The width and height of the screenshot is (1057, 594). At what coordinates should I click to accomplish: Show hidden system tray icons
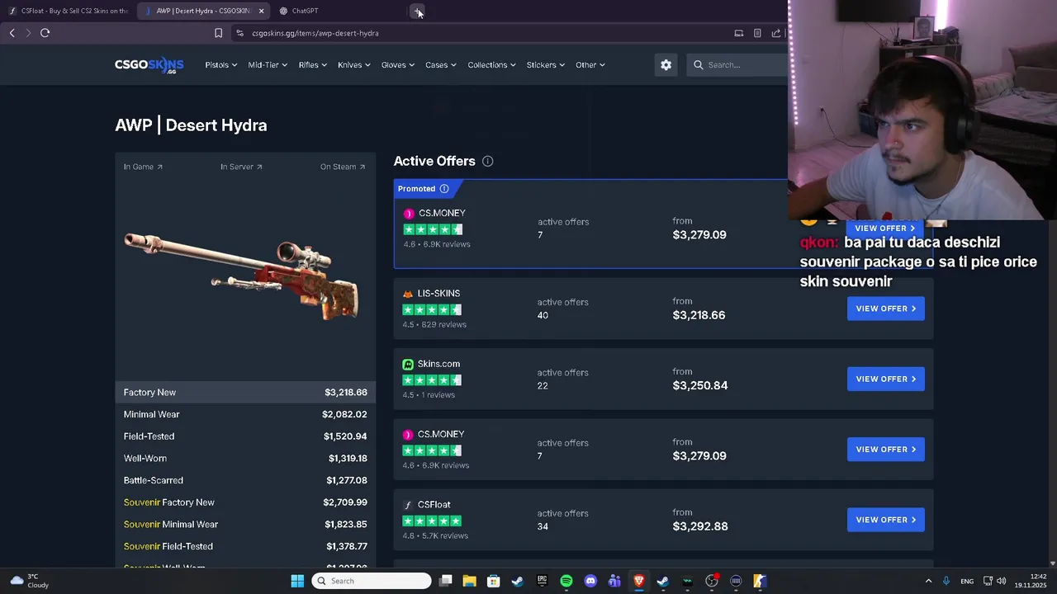coord(928,581)
